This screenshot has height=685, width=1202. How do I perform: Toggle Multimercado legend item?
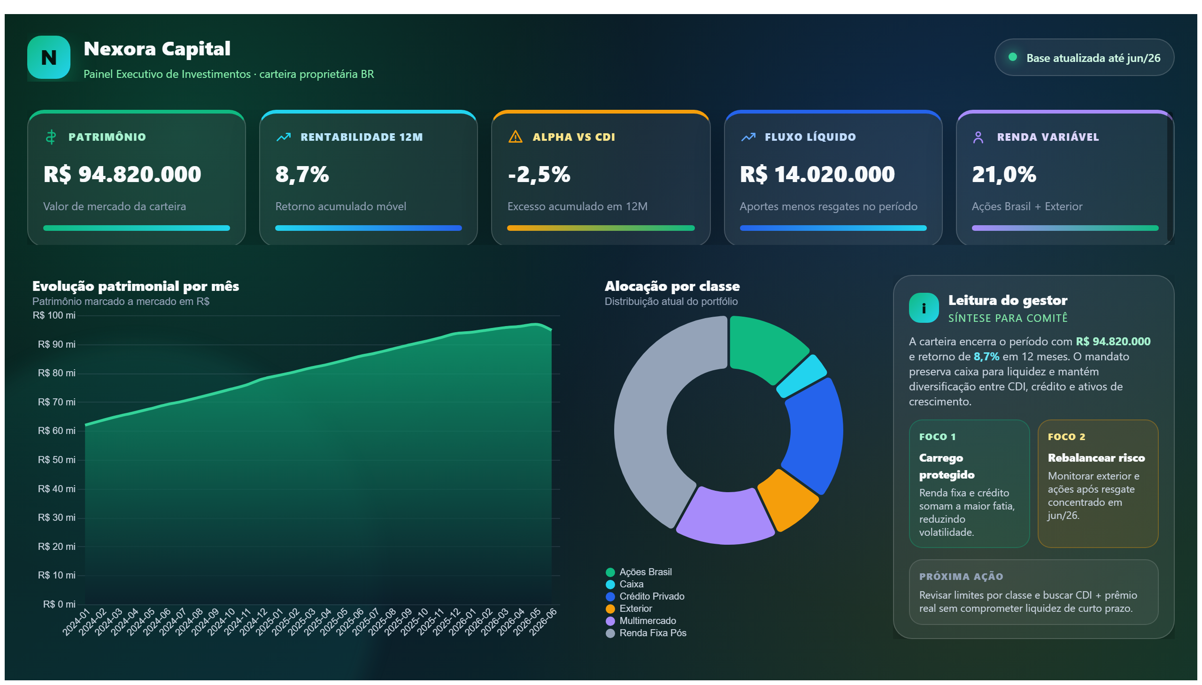(x=641, y=621)
